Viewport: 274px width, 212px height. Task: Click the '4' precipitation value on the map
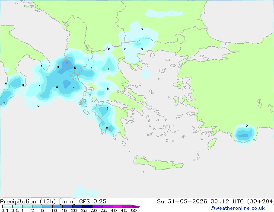pyautogui.click(x=74, y=88)
